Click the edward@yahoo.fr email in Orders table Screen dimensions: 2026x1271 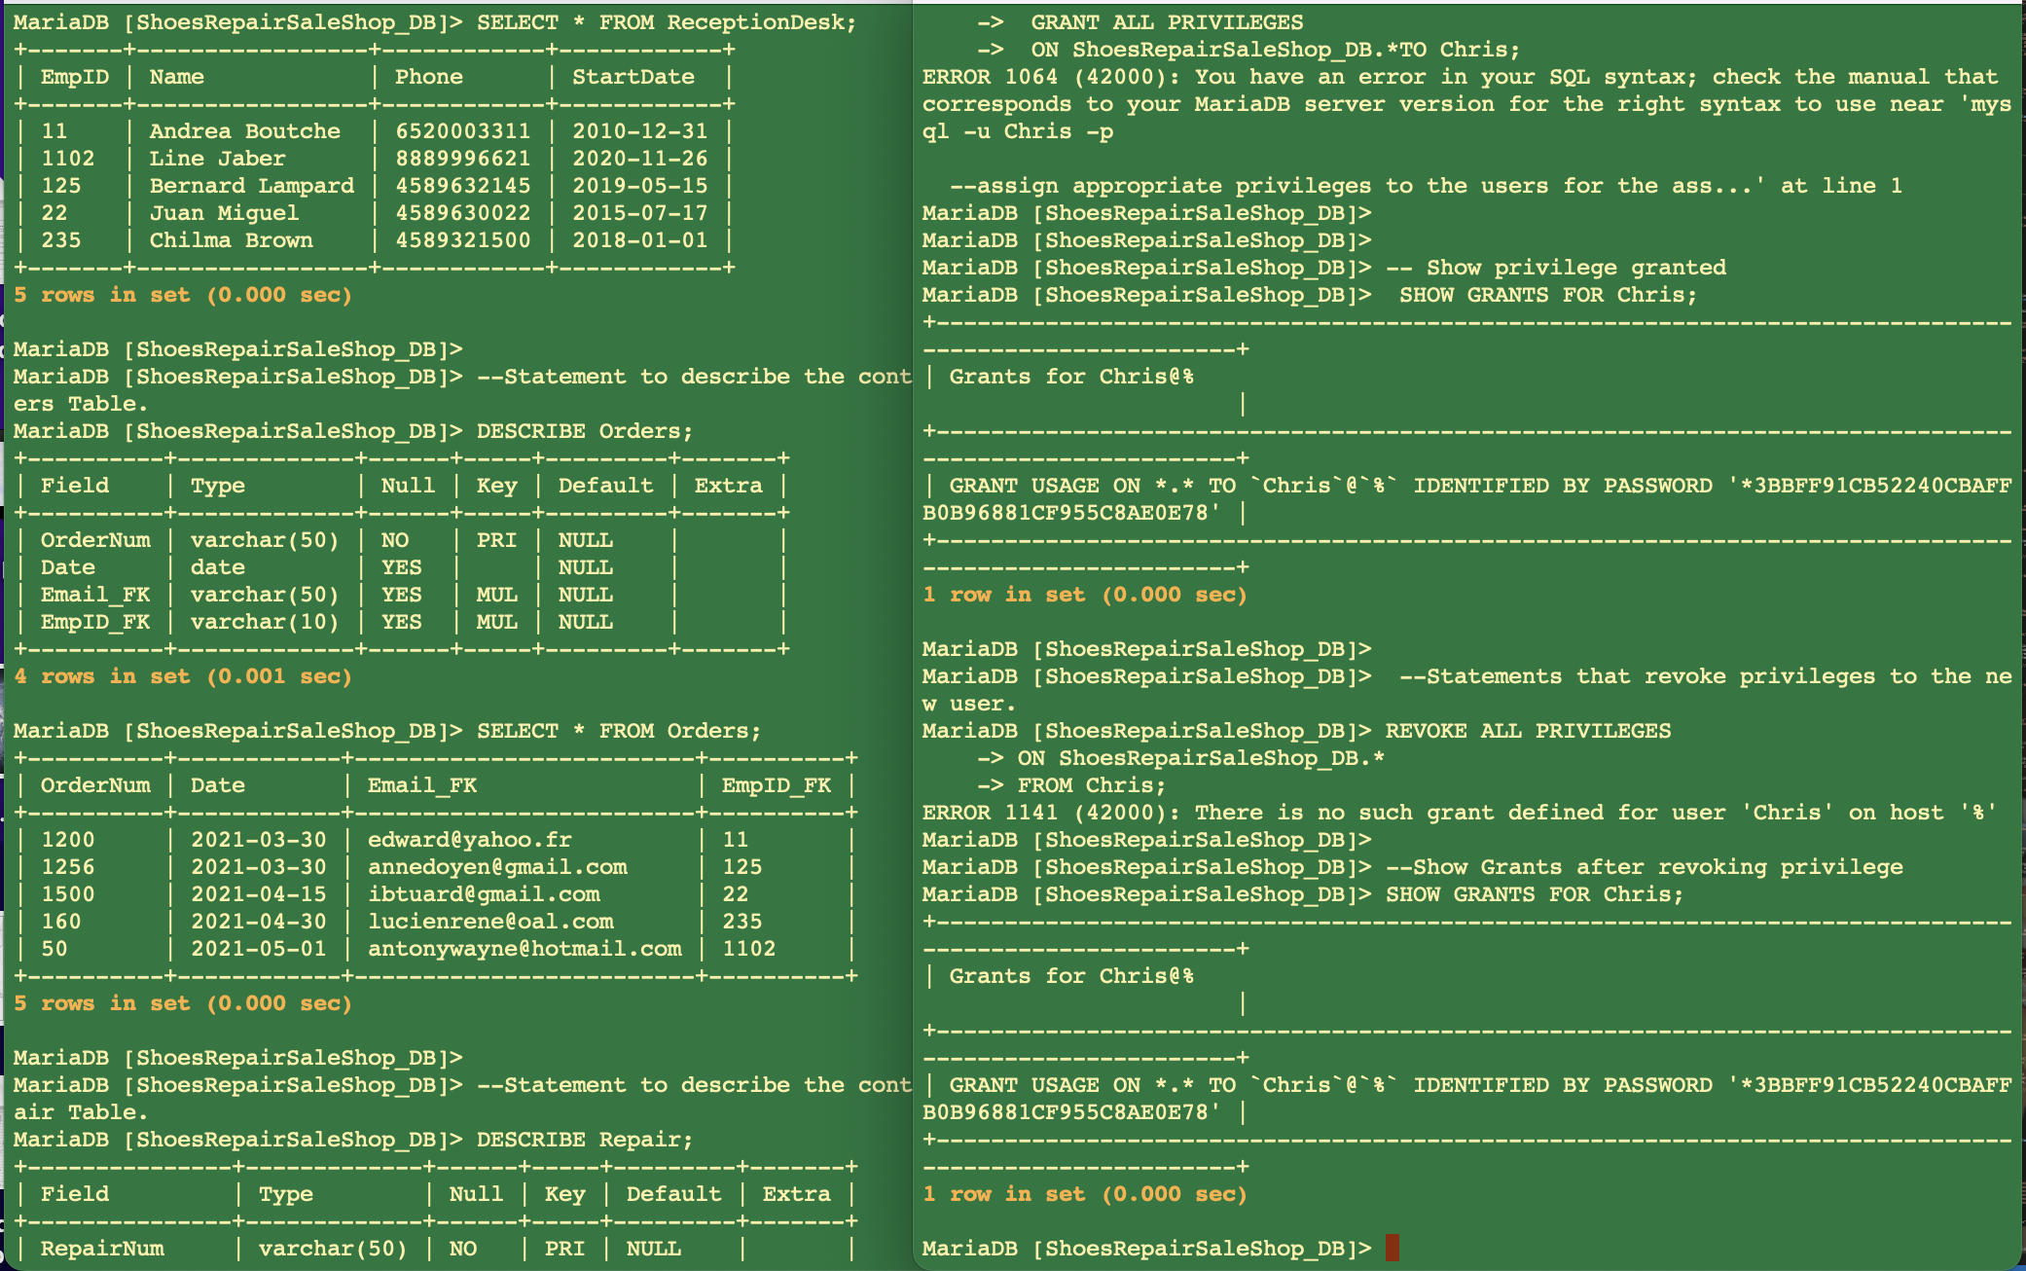click(x=469, y=839)
